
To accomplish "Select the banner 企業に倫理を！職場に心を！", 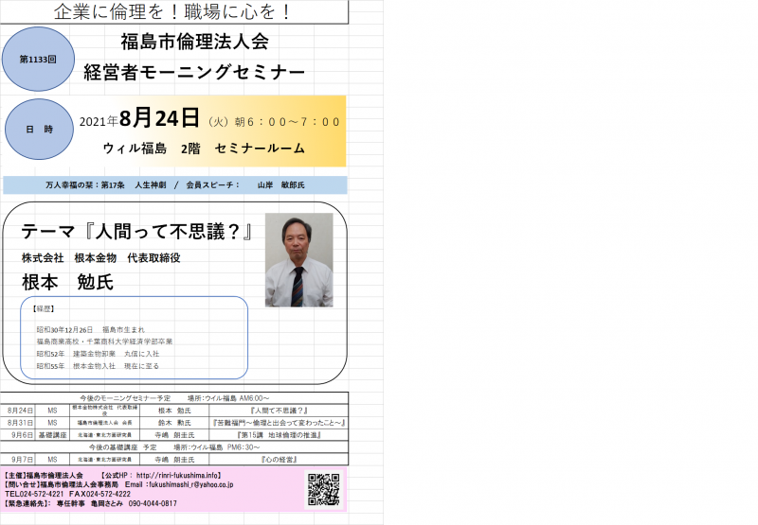I will [x=172, y=11].
